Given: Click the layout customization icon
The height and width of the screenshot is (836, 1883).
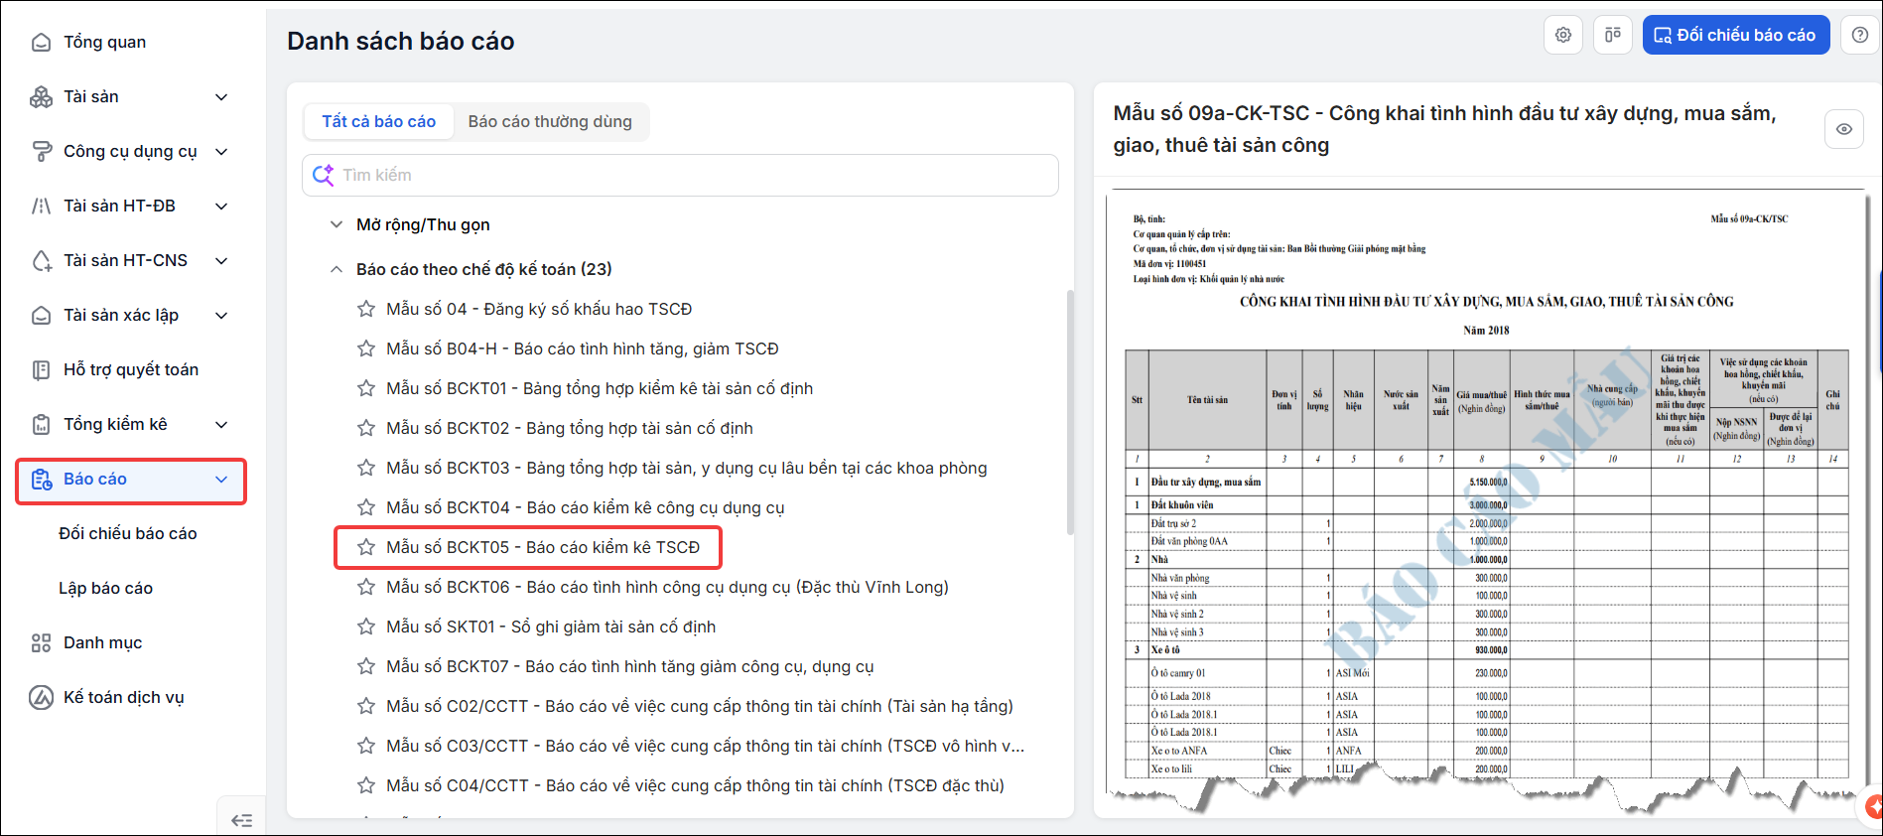Looking at the screenshot, I should pyautogui.click(x=1613, y=35).
